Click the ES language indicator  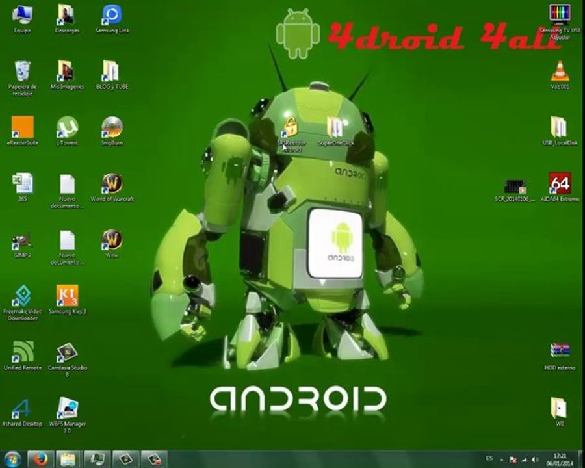tap(489, 458)
